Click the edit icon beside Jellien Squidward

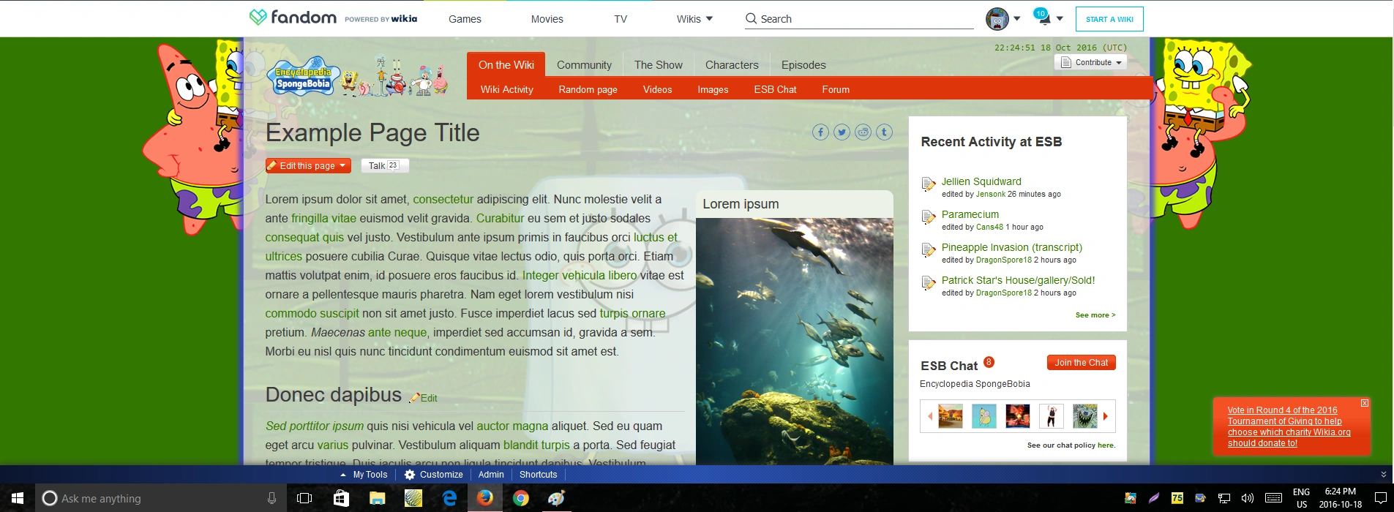[x=928, y=184]
